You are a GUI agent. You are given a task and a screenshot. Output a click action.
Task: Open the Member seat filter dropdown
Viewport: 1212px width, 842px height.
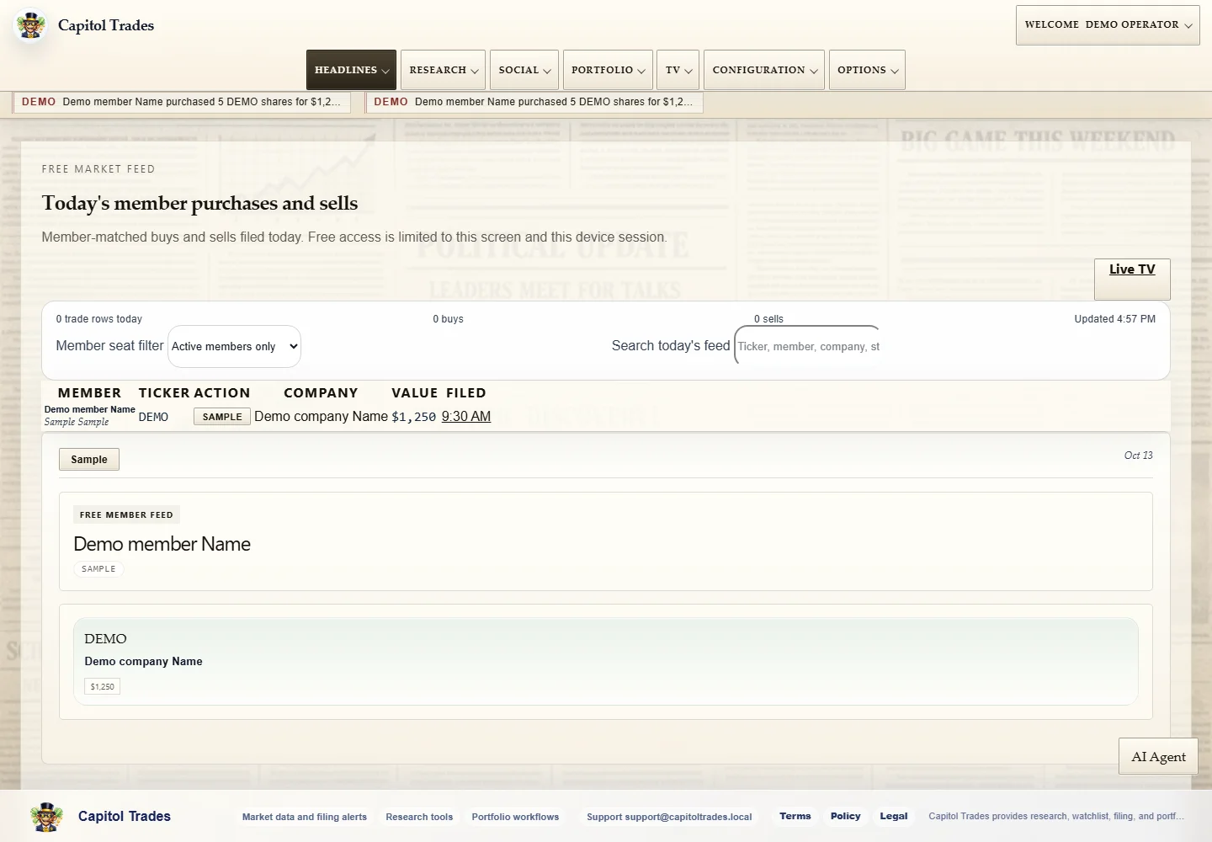(x=234, y=346)
